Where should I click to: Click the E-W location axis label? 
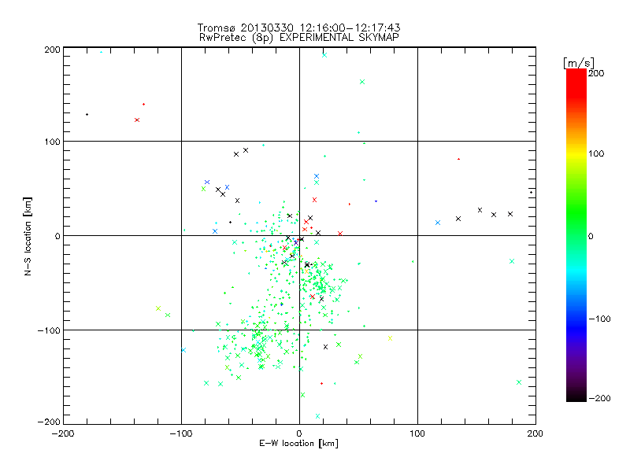pos(298,443)
